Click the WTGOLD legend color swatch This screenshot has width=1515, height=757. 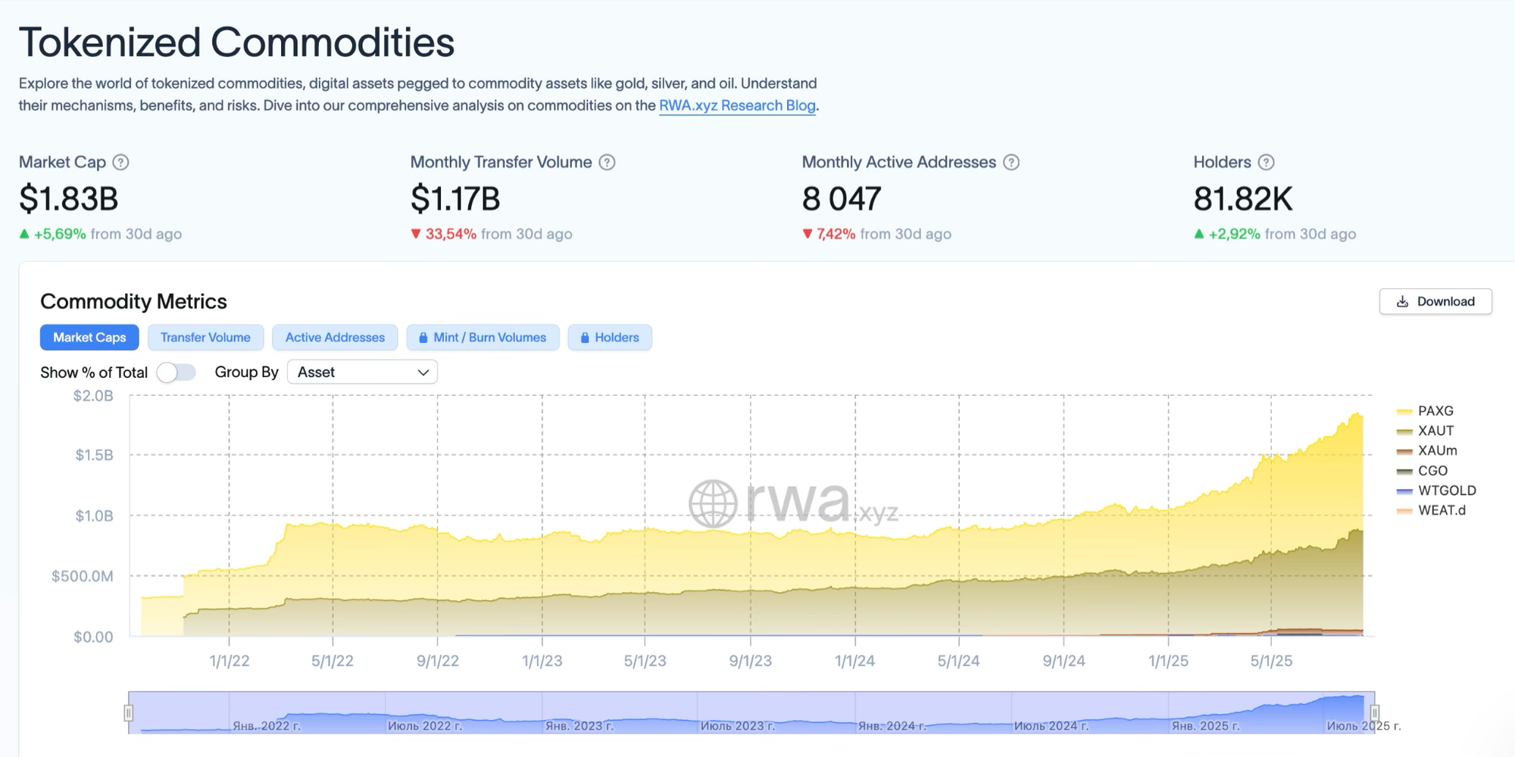1404,491
